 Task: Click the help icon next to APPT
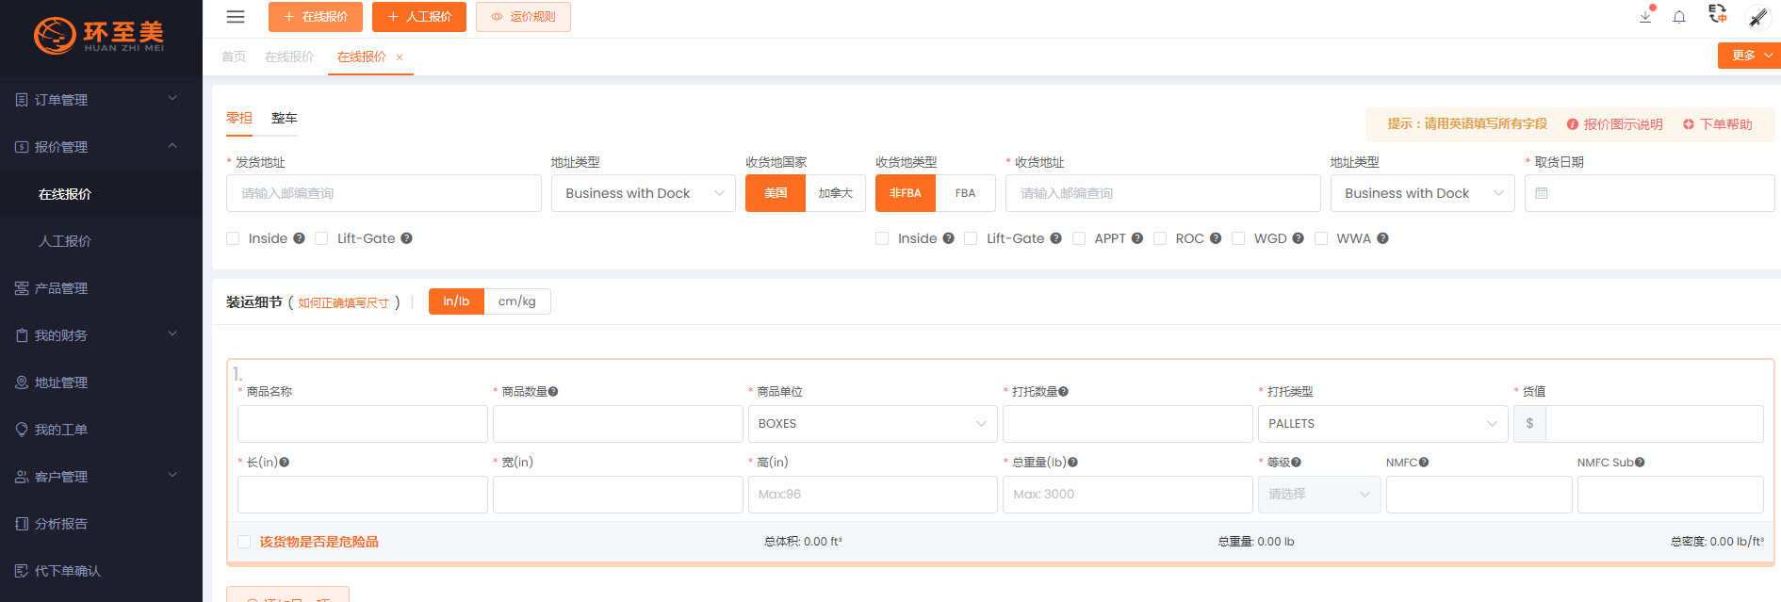1137,238
